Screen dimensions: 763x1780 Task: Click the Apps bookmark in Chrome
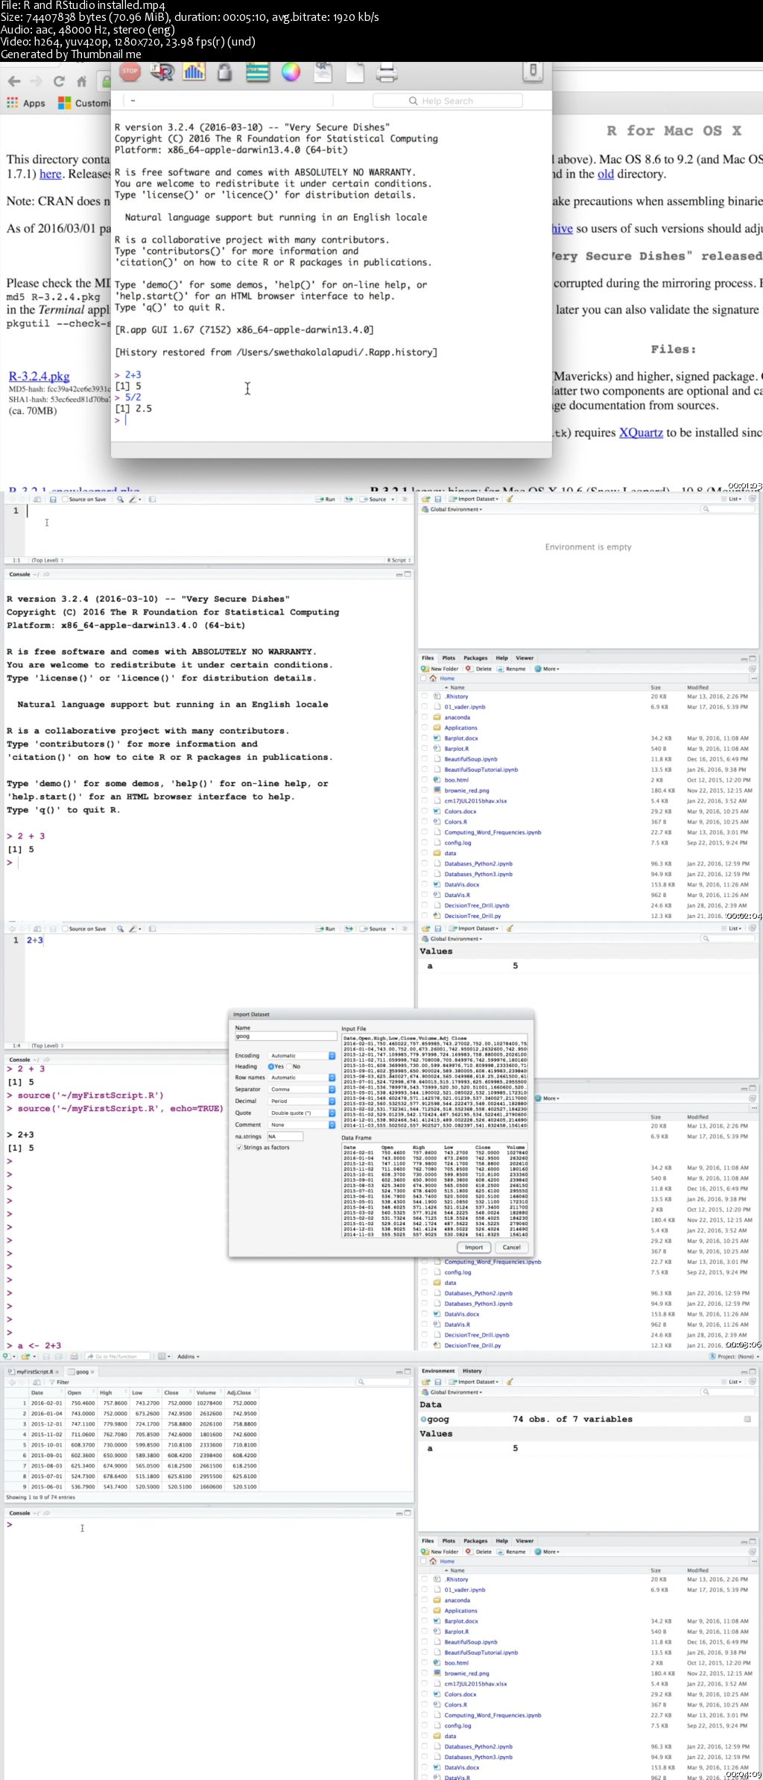[27, 103]
